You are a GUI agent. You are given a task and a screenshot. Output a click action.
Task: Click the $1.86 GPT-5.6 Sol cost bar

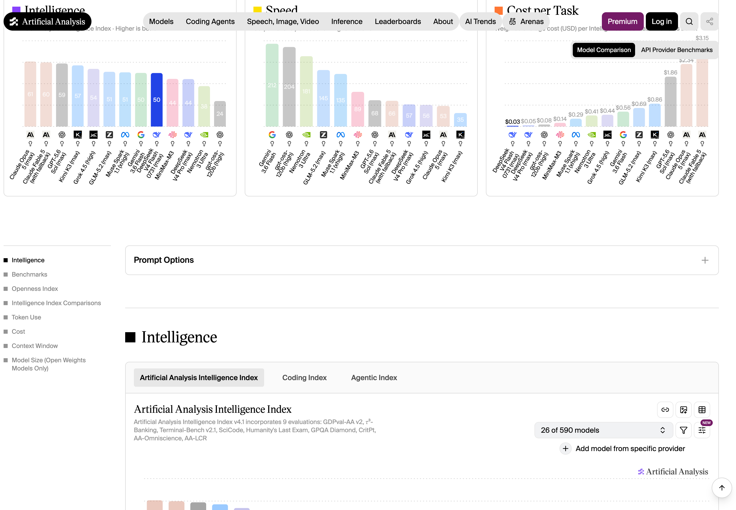click(670, 102)
